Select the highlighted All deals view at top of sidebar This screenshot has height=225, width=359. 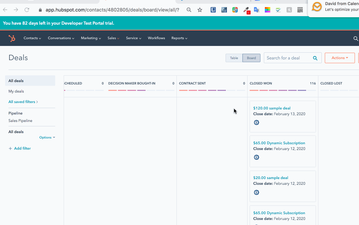pos(30,81)
